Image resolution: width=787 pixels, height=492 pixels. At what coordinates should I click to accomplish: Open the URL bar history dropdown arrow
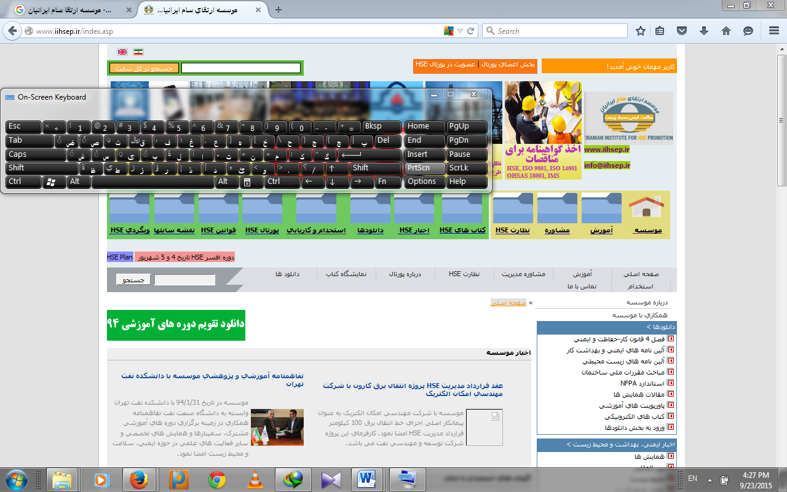coord(460,31)
